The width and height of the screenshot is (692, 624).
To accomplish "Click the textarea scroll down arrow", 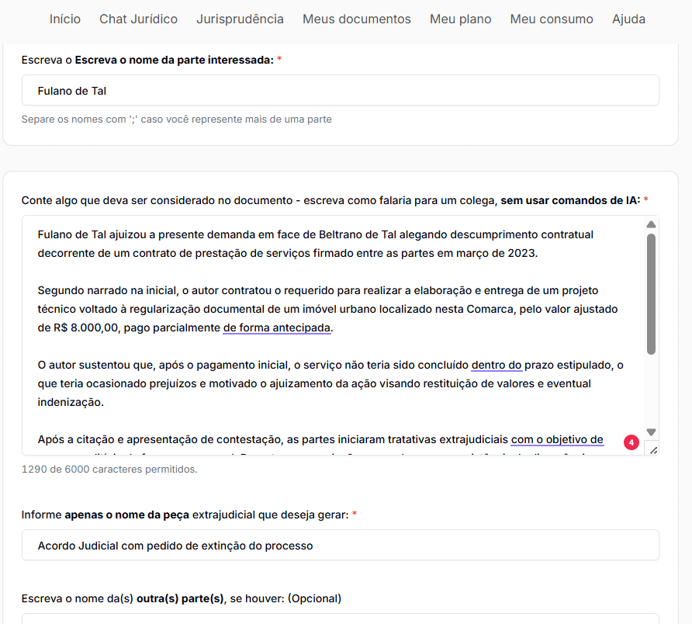I will tap(652, 432).
